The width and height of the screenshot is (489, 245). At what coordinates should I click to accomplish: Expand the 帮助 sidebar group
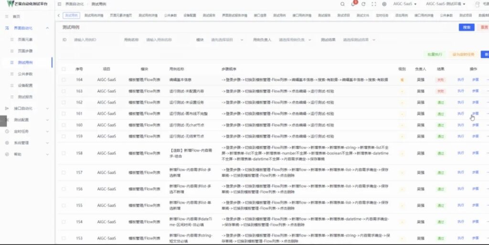[x=47, y=154]
